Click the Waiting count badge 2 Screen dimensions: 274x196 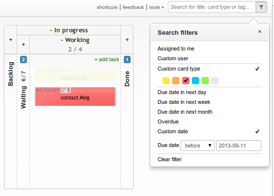click(x=23, y=60)
